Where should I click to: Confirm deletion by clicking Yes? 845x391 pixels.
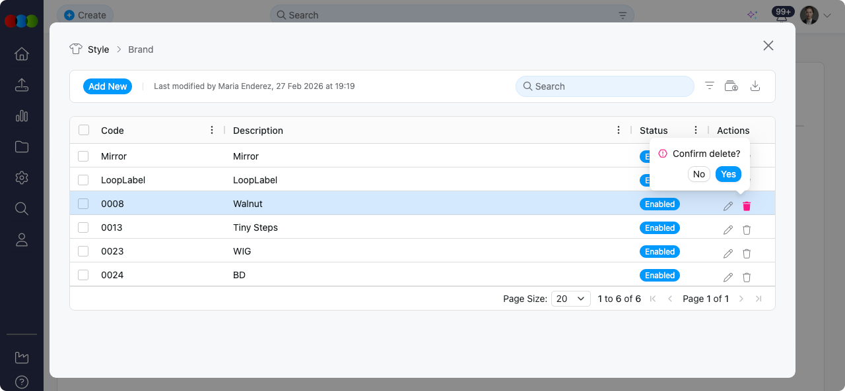728,174
